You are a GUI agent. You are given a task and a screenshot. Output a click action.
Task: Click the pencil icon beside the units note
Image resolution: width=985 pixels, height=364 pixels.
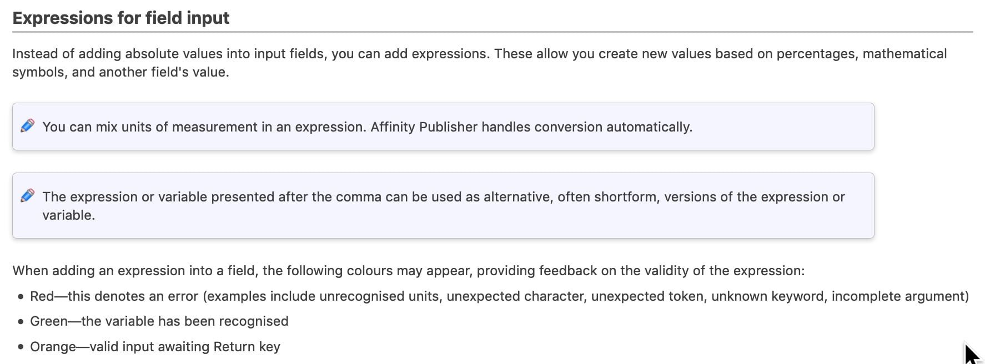pos(27,126)
